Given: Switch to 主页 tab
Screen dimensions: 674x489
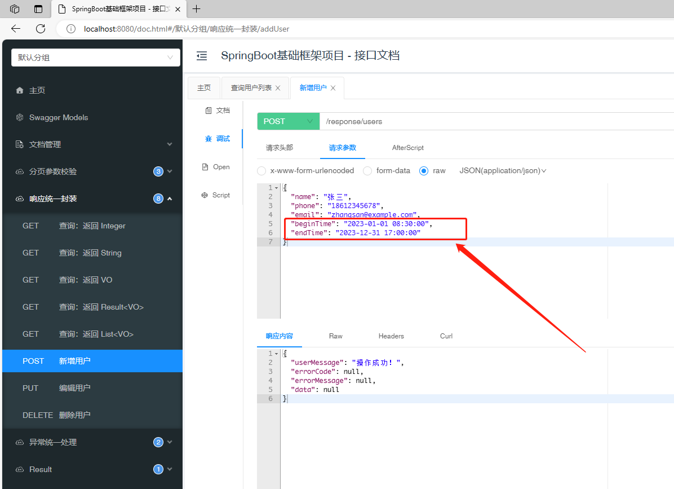Looking at the screenshot, I should tap(204, 88).
